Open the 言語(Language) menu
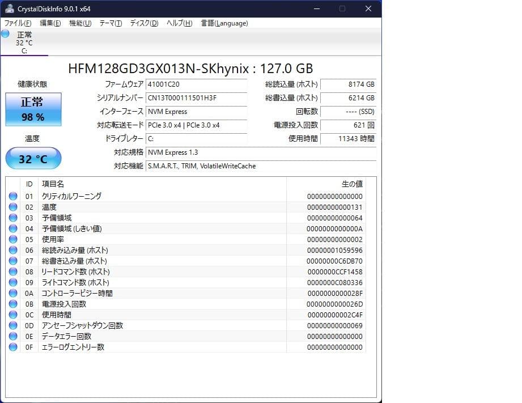This screenshot has height=403, width=522. coord(224,23)
